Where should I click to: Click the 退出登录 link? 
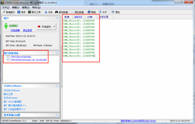(28, 30)
